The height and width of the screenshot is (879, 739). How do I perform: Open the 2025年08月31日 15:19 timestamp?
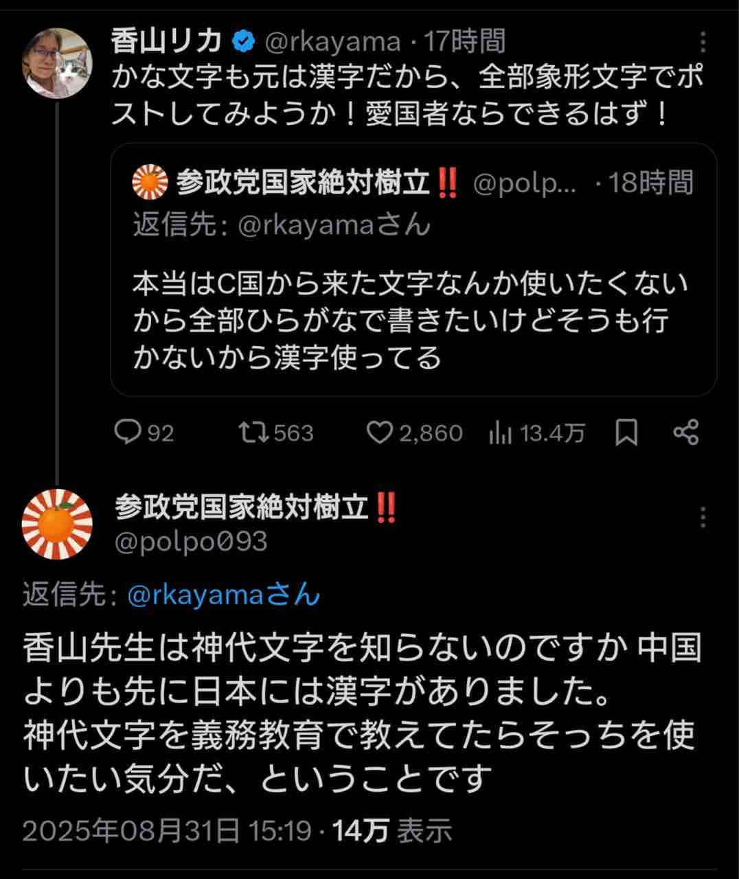(x=168, y=831)
